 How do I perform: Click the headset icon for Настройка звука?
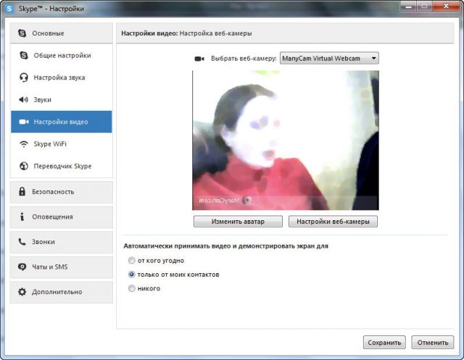pyautogui.click(x=24, y=78)
